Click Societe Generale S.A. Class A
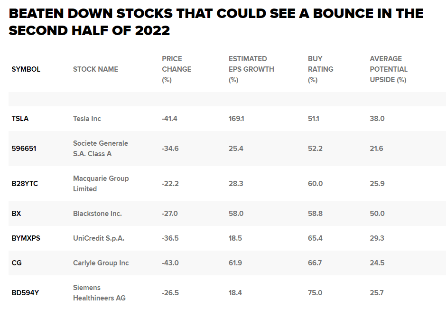Image resolution: width=446 pixels, height=309 pixels. coord(100,149)
